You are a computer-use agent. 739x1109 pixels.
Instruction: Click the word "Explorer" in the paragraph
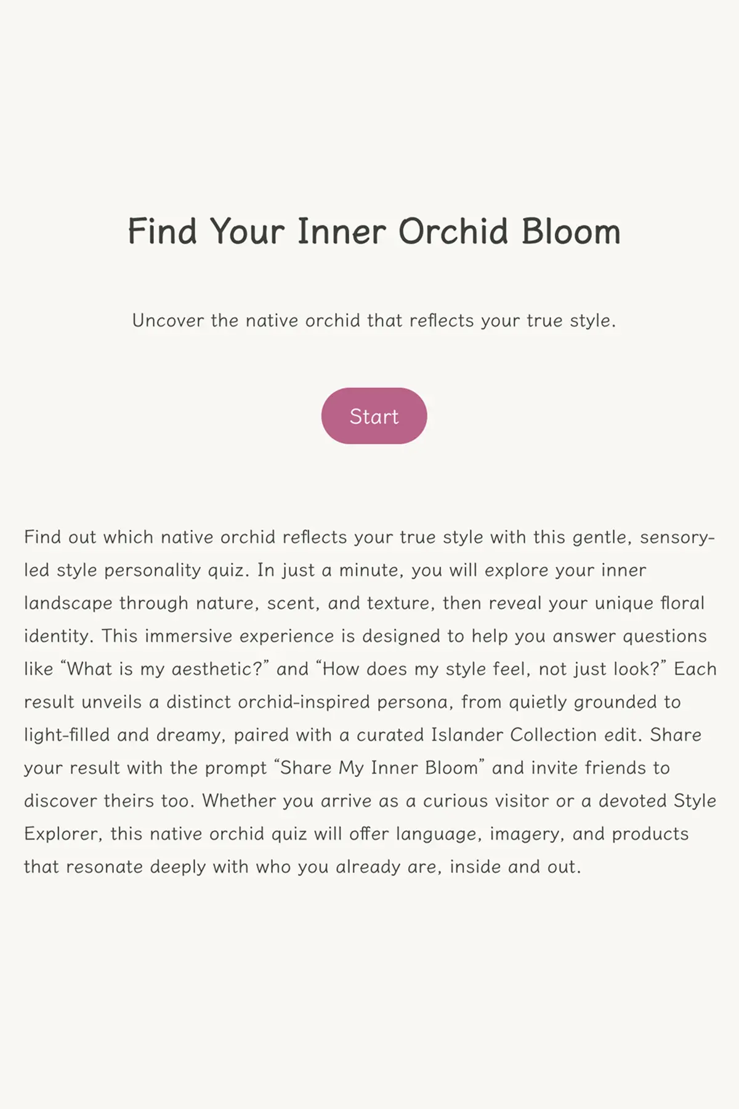61,834
